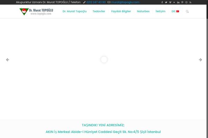208x138 pixels.
Task: Open the Instagram social icon
Action: [x=187, y=2]
